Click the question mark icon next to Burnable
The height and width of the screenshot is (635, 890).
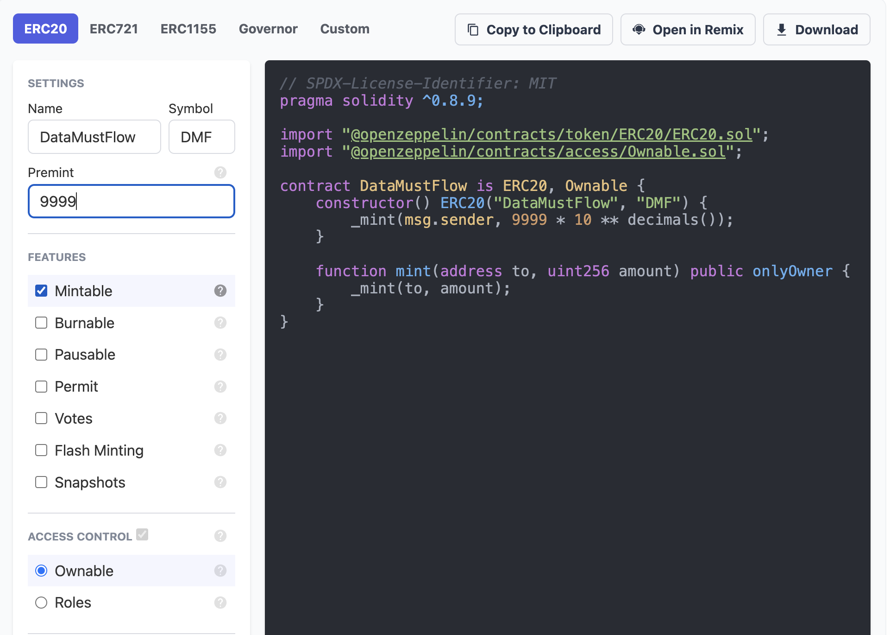tap(220, 323)
